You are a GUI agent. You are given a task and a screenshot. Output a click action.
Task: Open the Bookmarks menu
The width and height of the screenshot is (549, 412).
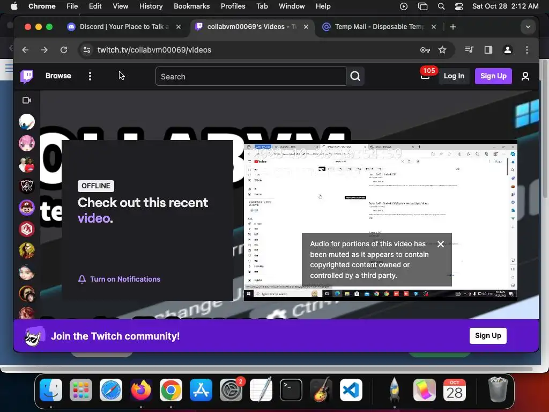coord(191,6)
